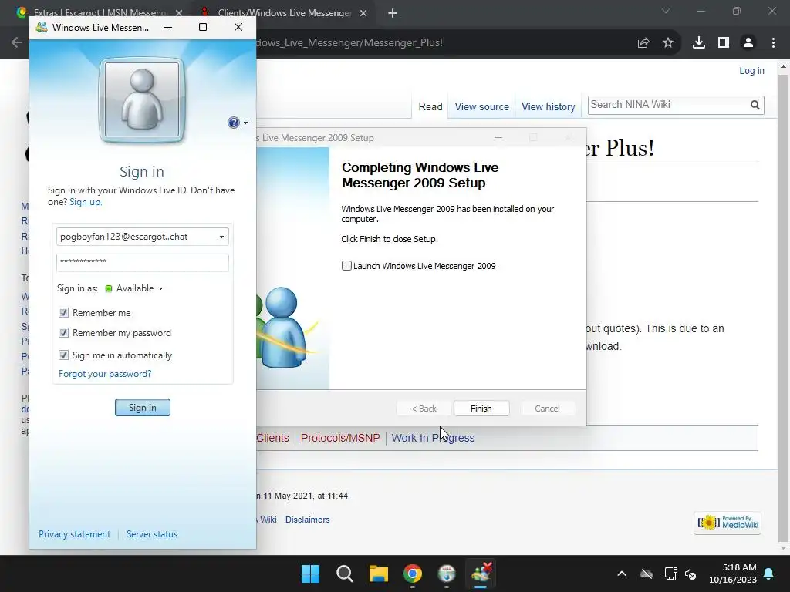Open the taskbar clock and date
Screen dimensions: 790x592
[733, 573]
